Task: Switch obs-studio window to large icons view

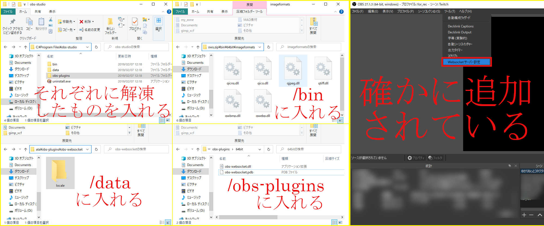Action: tap(168, 120)
